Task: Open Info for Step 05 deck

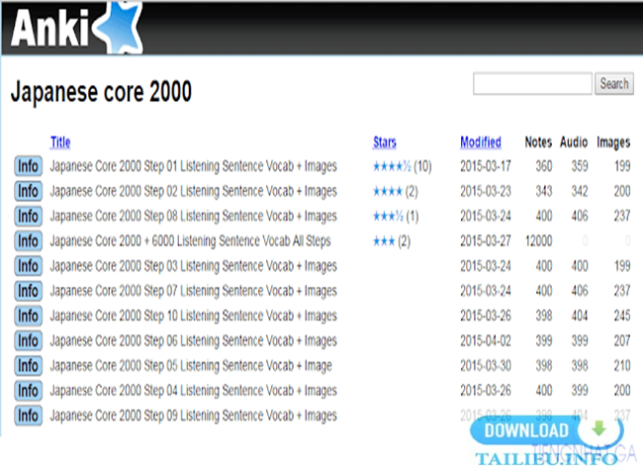Action: pyautogui.click(x=28, y=365)
